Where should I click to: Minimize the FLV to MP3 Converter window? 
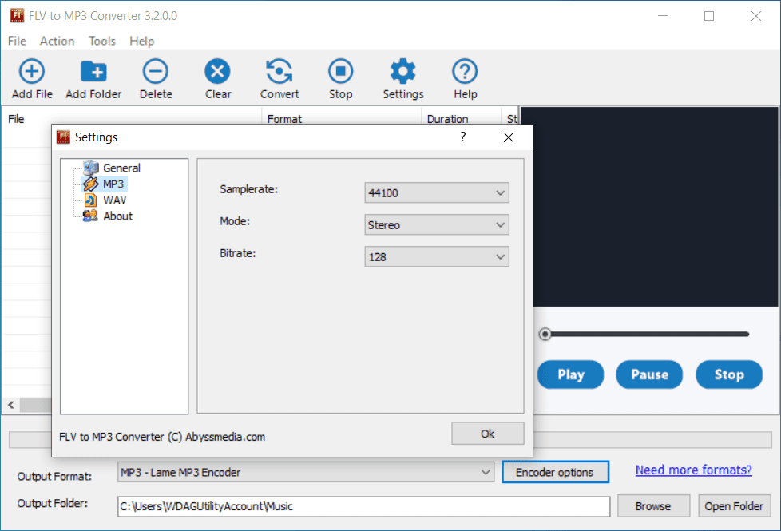click(x=663, y=16)
